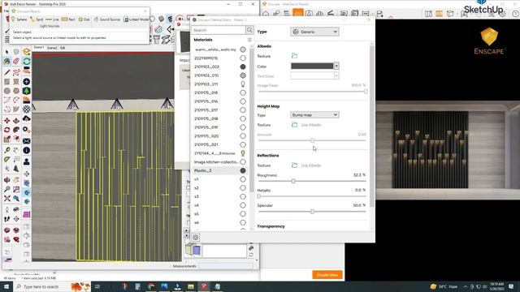The height and width of the screenshot is (292, 520).
Task: Select material s3 circle
Action: pos(243,196)
